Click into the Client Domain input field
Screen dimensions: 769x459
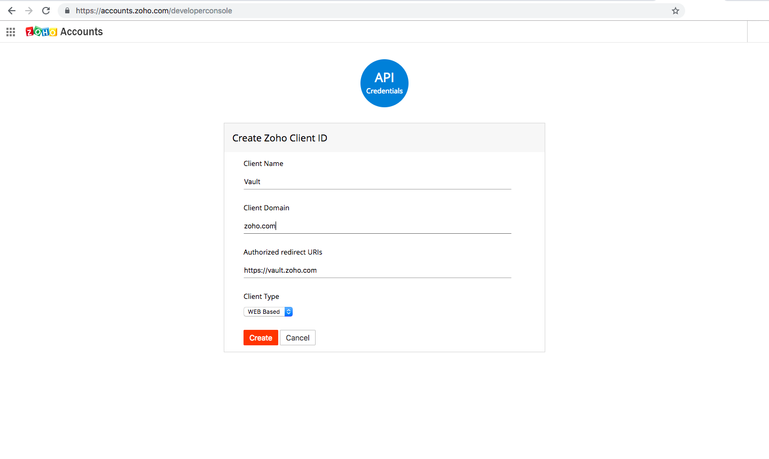pyautogui.click(x=377, y=226)
